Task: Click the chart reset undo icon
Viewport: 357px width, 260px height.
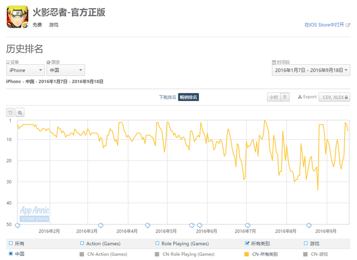Action: 10,113
